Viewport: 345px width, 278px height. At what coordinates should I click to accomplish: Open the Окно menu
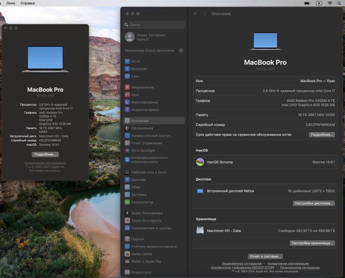point(11,3)
